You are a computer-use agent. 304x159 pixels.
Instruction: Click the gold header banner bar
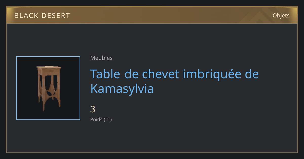152,15
